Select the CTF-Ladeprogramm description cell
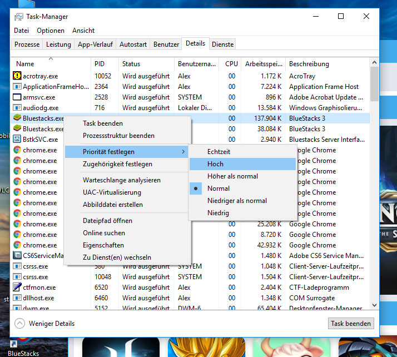Screen dimensions: 397x357 (319, 287)
